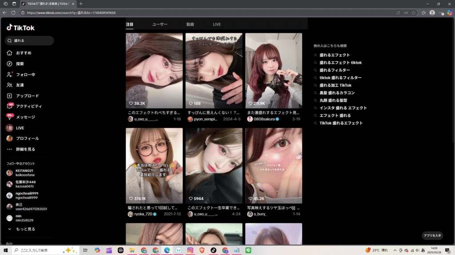Show hidden system tray icons
The image size is (455, 255).
[395, 251]
